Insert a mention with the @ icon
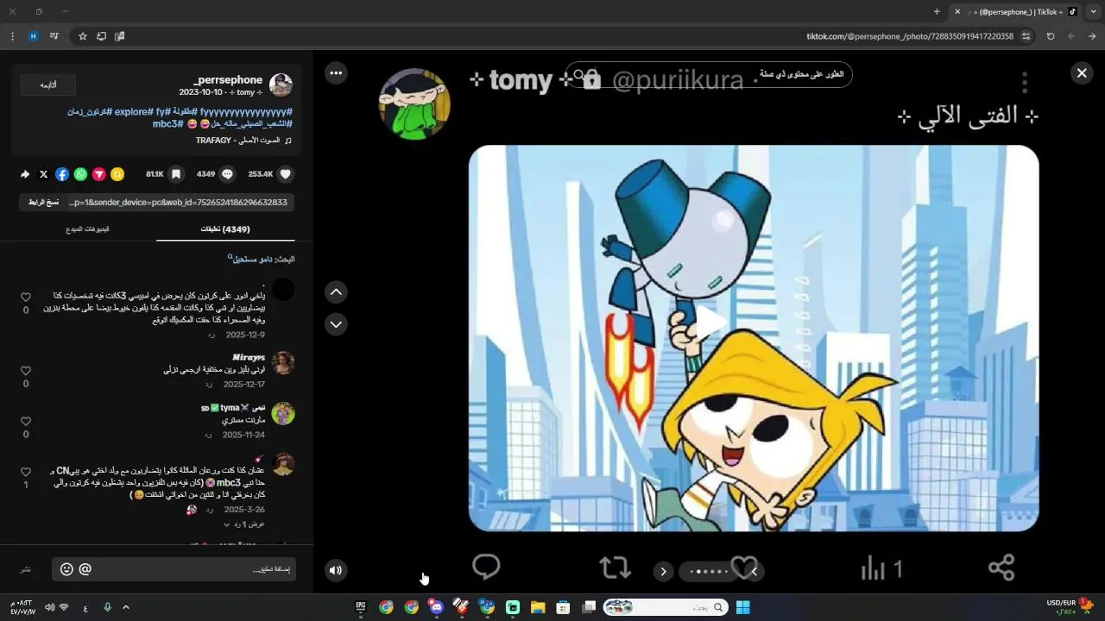The width and height of the screenshot is (1105, 621). (85, 569)
